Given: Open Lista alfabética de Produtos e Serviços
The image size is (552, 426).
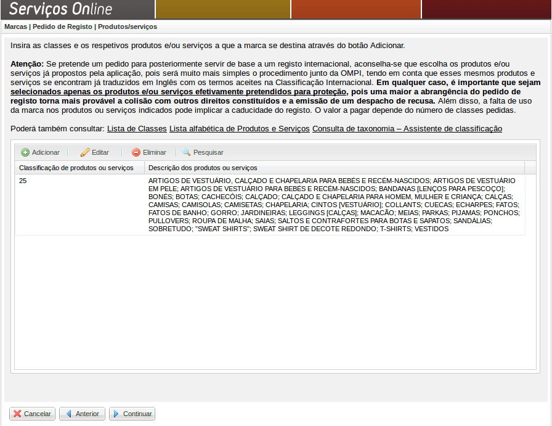Looking at the screenshot, I should [239, 129].
